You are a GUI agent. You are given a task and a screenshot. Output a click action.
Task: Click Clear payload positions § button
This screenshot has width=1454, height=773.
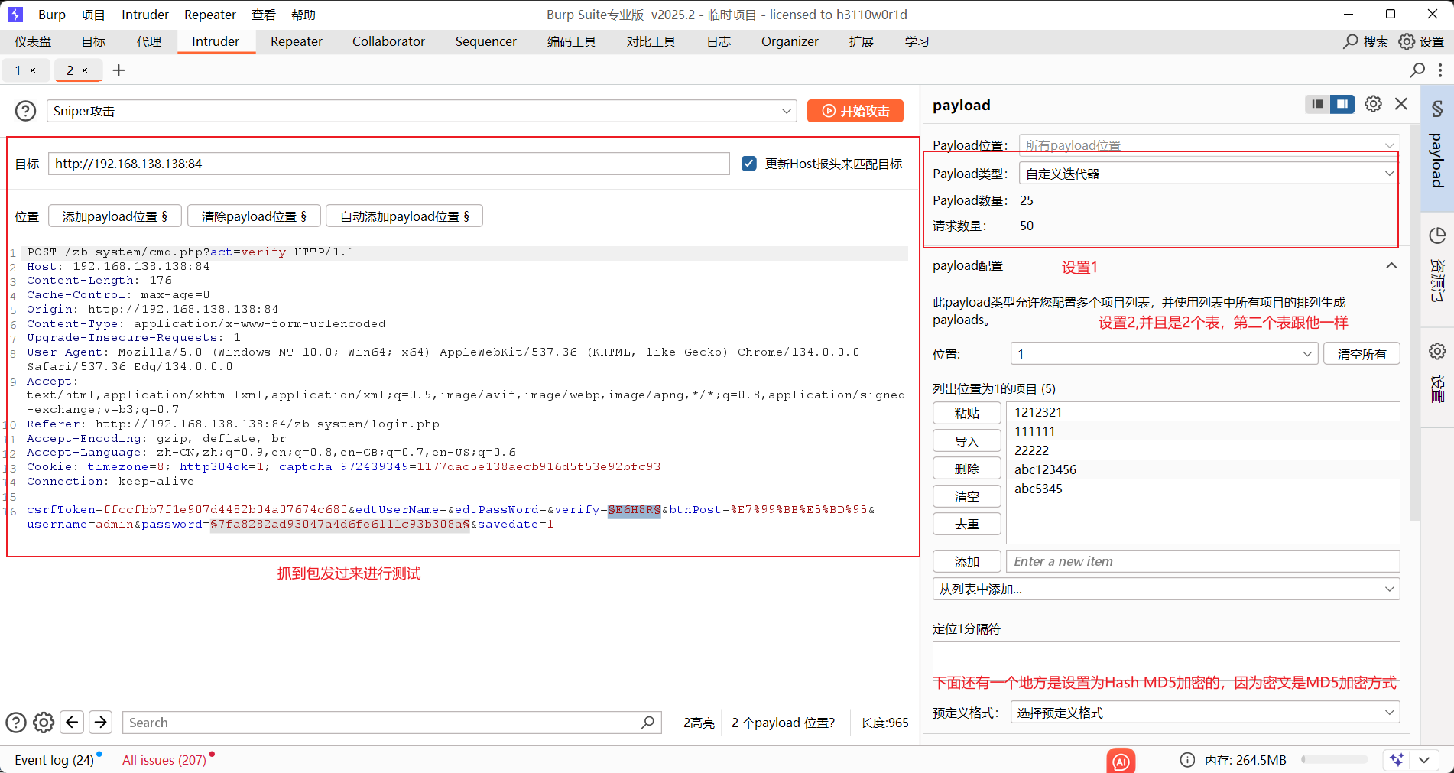click(x=254, y=216)
